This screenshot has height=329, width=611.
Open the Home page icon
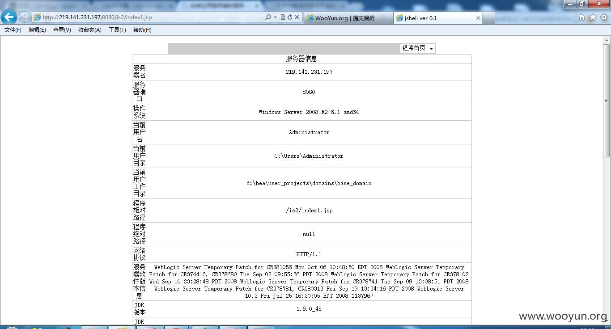point(582,17)
